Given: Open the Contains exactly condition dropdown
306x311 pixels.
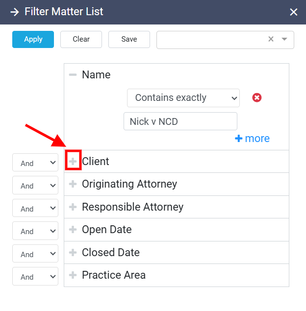Looking at the screenshot, I should pyautogui.click(x=183, y=98).
